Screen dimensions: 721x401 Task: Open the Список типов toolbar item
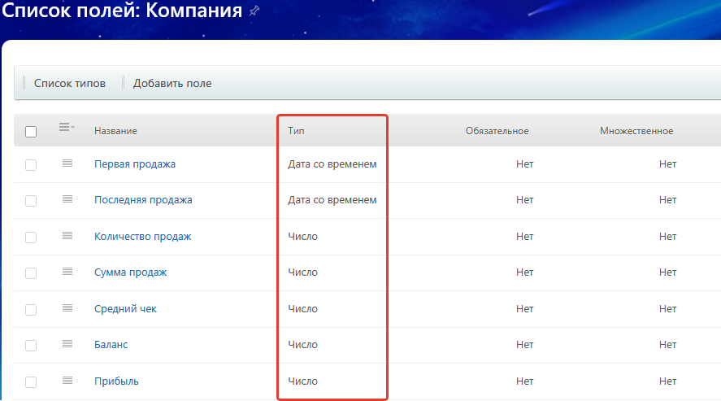[70, 83]
